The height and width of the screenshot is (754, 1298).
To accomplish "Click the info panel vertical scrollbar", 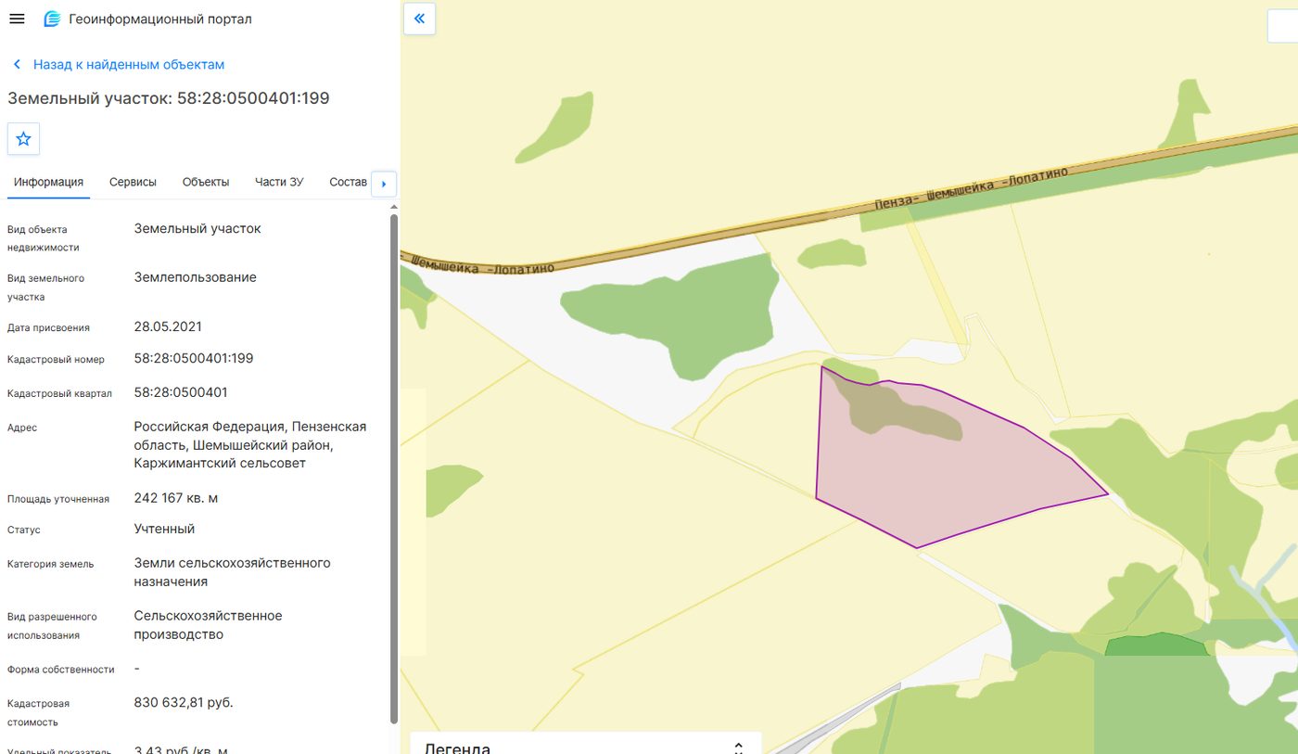I will pos(394,468).
